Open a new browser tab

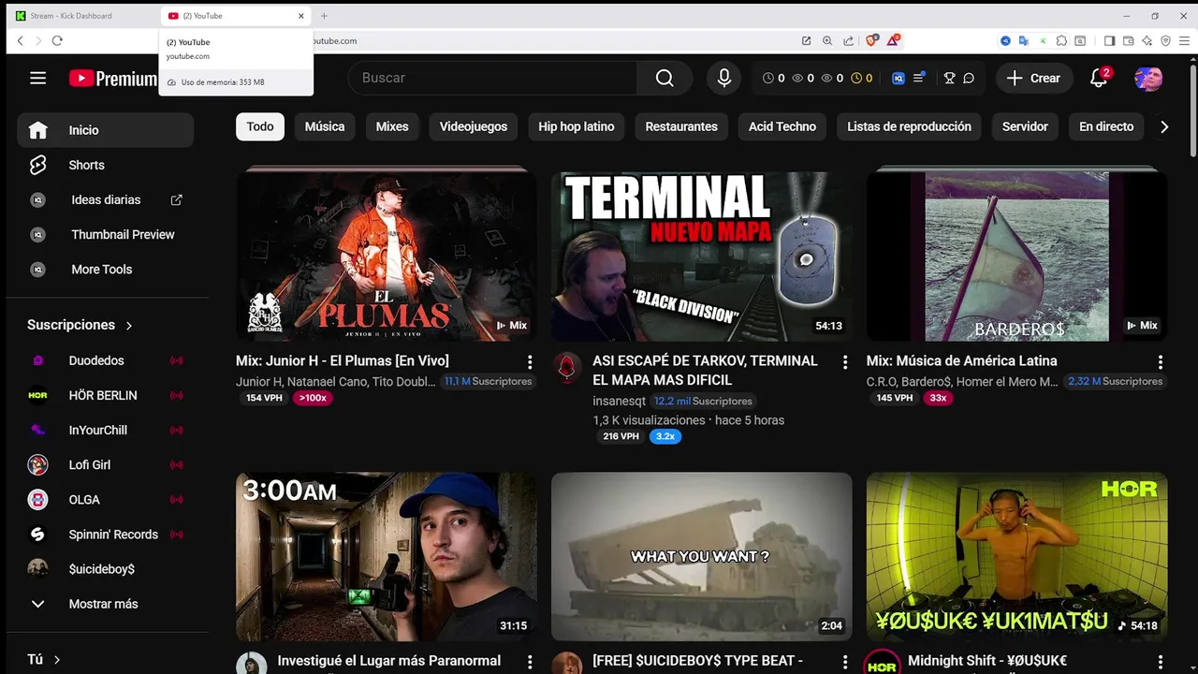(324, 16)
